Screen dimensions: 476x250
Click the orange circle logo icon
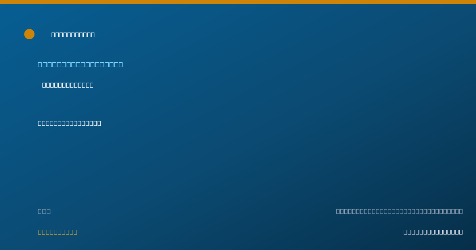[x=29, y=34]
